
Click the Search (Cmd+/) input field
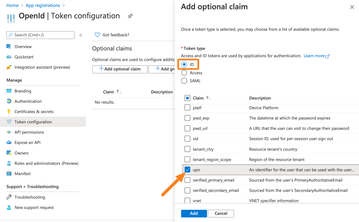[40, 35]
